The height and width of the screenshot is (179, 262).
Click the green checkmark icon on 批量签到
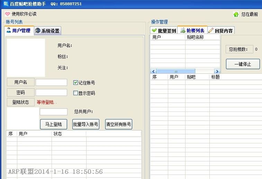(154, 30)
